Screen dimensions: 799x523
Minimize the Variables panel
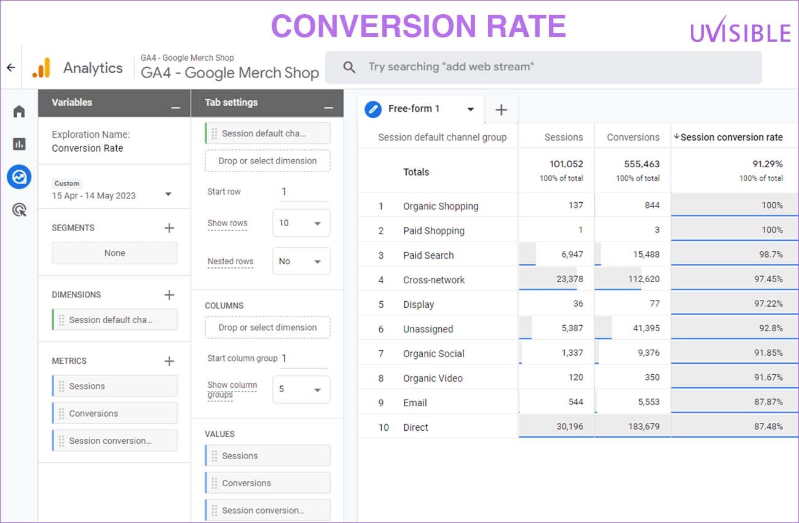point(176,108)
